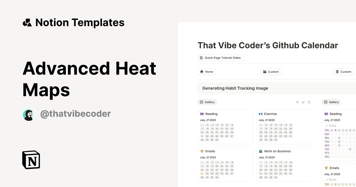Click the filter icon above the Reading card
This screenshot has width=356, height=187.
297,102
